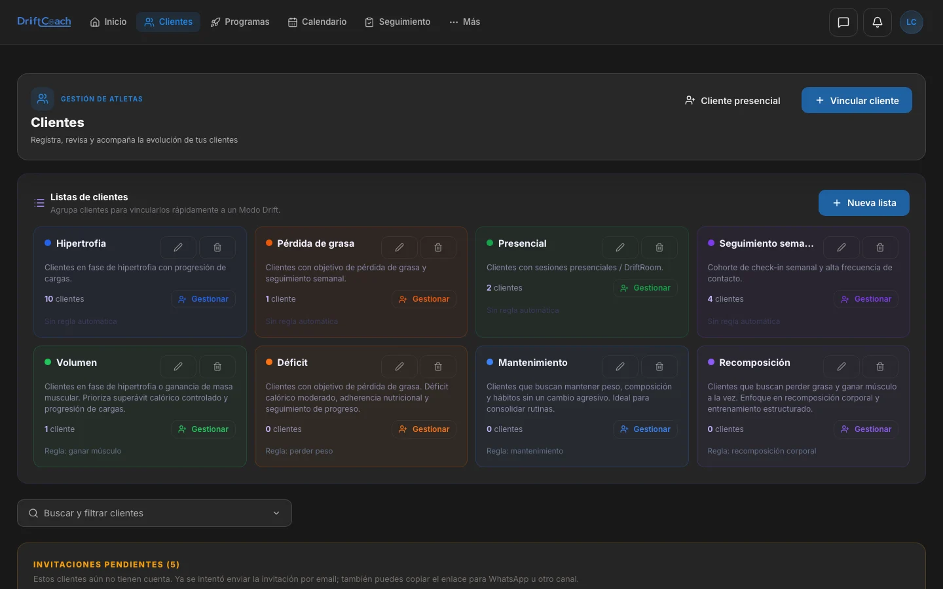
Task: Delete the Déficit list
Action: coord(438,366)
